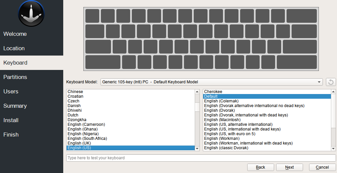Choose Dvorak alternative international no dead keys
This screenshot has height=173, width=337.
[267, 106]
